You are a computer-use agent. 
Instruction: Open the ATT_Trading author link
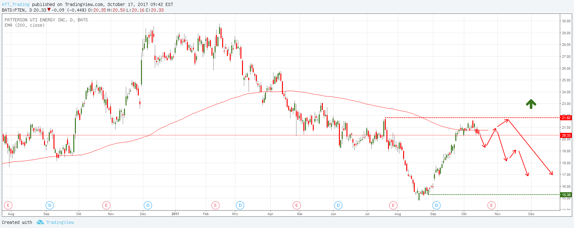pyautogui.click(x=16, y=4)
